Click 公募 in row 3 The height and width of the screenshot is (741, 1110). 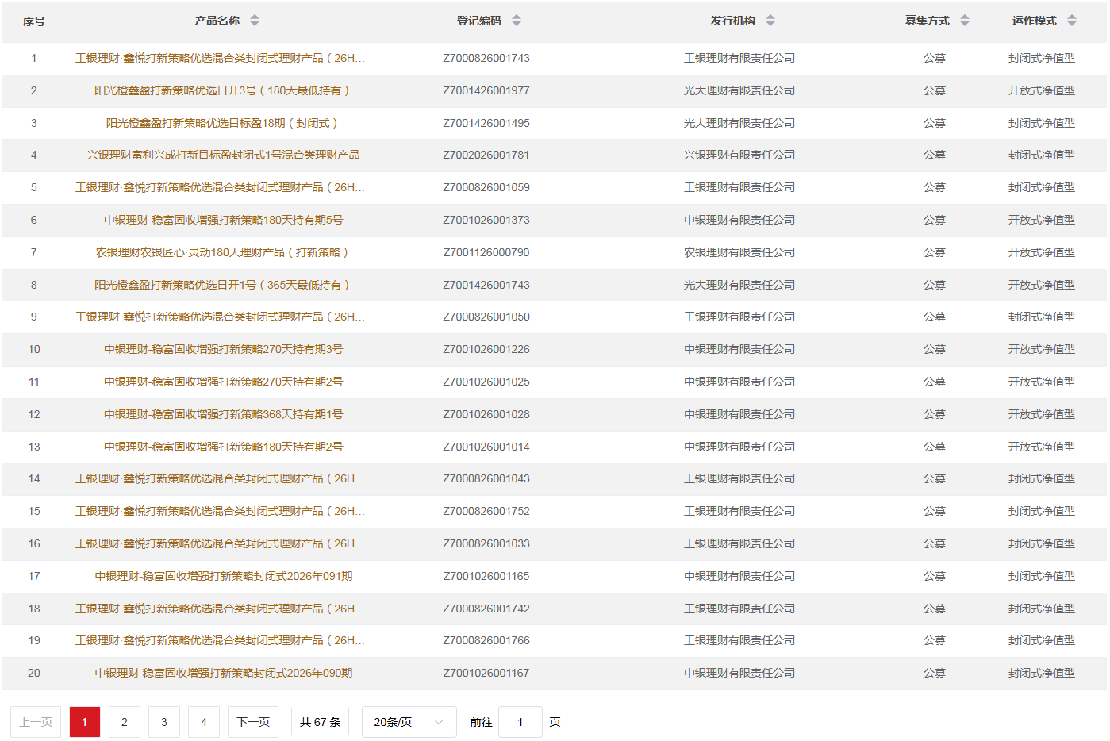pos(935,123)
